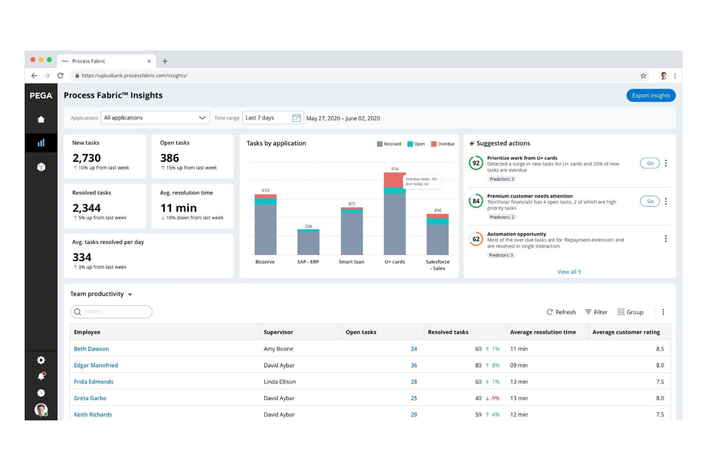Open the browser three-dot menu
Image resolution: width=707 pixels, height=471 pixels.
tap(675, 75)
